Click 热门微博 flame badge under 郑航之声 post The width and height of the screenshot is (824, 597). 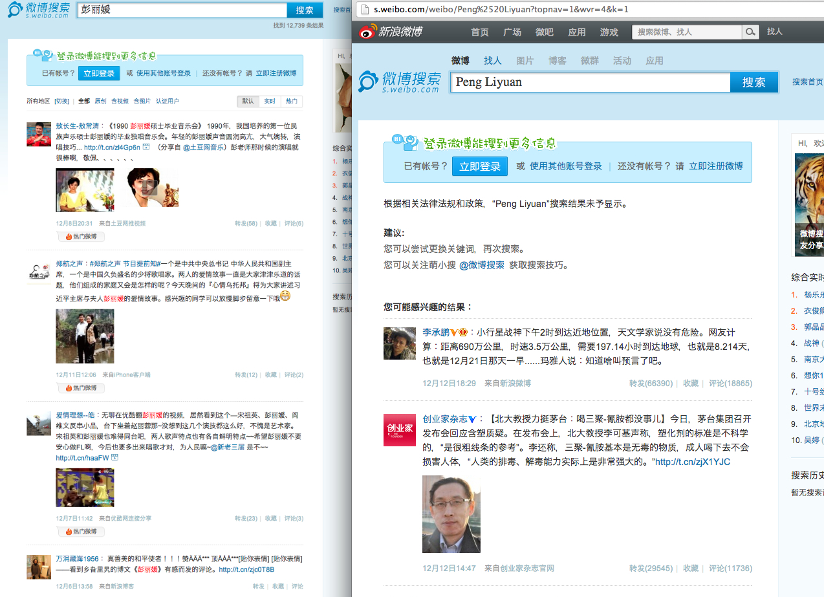(x=81, y=388)
